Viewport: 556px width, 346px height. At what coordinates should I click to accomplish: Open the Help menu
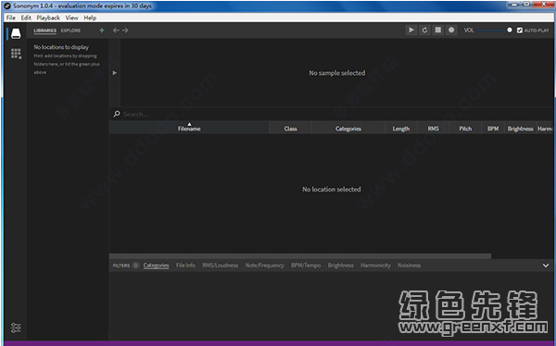(x=90, y=18)
